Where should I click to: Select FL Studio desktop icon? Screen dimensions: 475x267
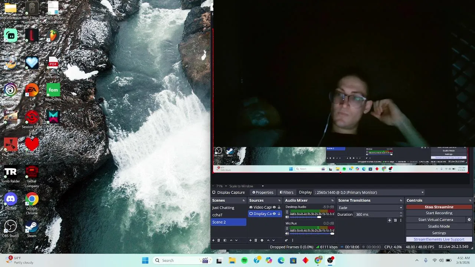click(53, 38)
